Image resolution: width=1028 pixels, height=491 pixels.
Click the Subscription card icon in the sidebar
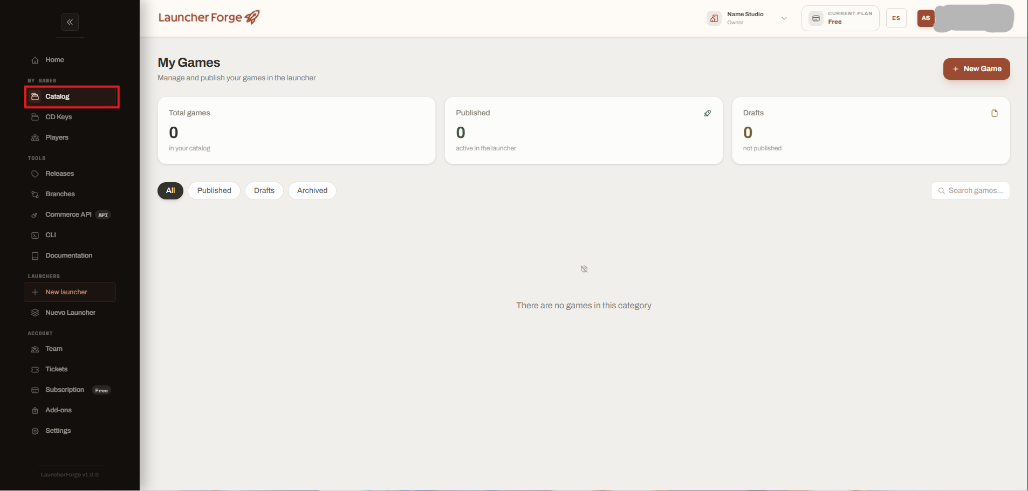point(35,390)
